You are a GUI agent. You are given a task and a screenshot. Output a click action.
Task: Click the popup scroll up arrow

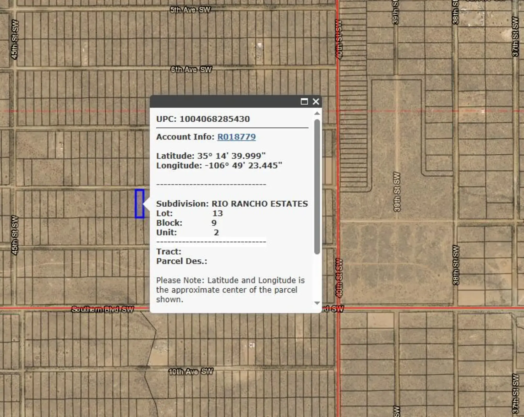click(317, 113)
